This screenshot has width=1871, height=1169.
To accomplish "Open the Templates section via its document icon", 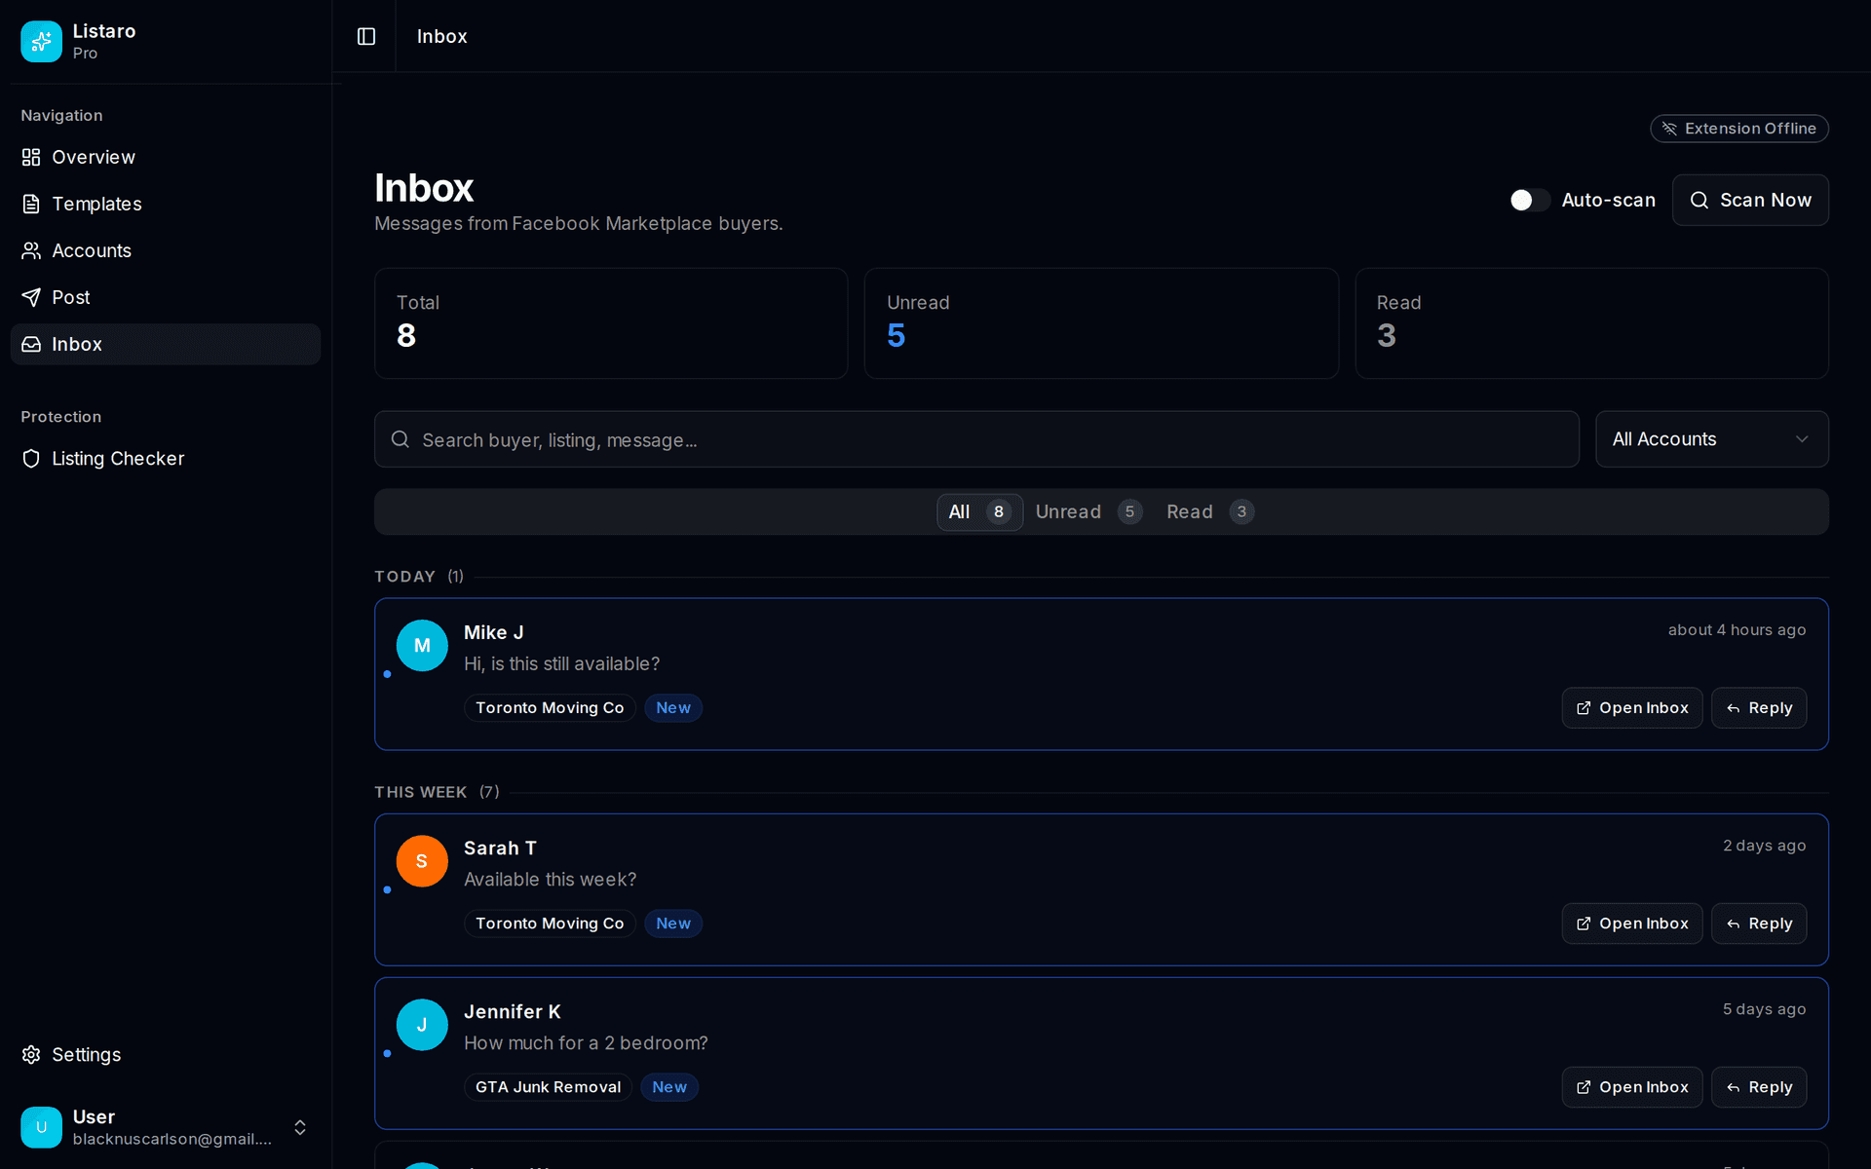I will pyautogui.click(x=31, y=204).
